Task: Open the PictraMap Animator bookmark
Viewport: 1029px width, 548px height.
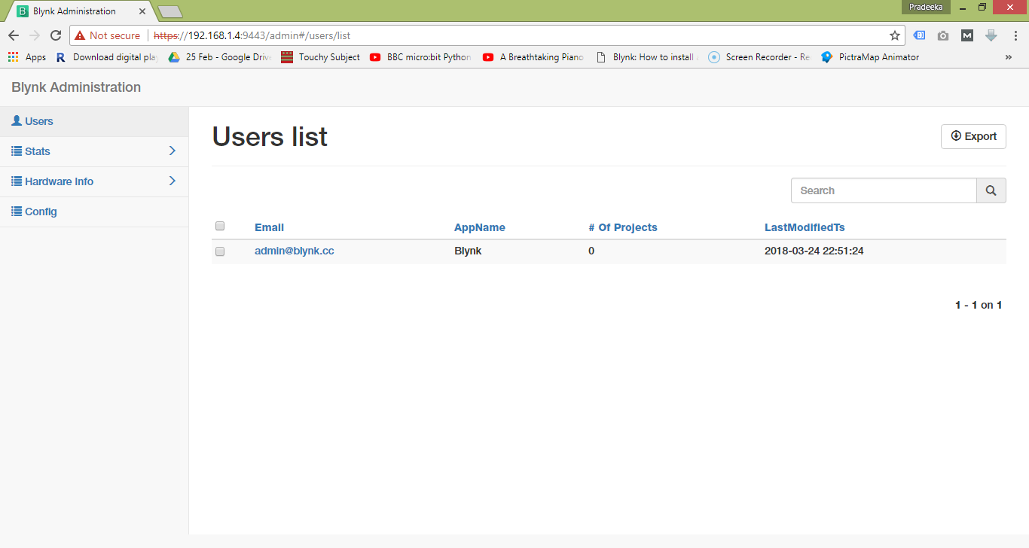Action: 871,57
